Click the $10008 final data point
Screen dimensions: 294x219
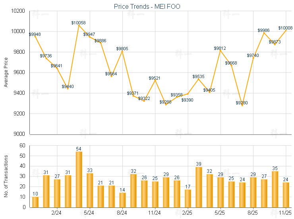(x=286, y=30)
